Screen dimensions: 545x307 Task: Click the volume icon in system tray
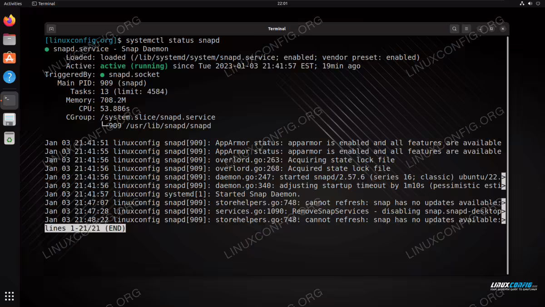[530, 4]
